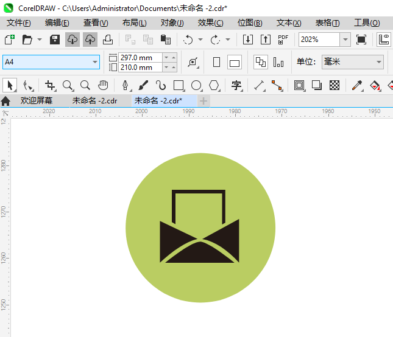Set portrait page orientation
393x337 pixels.
216,62
